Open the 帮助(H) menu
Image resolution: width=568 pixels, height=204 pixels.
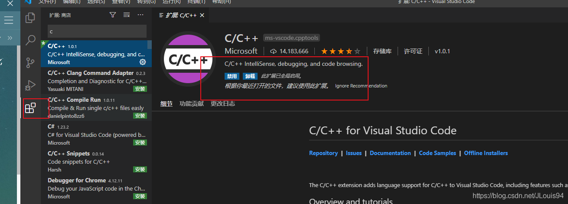pyautogui.click(x=222, y=2)
